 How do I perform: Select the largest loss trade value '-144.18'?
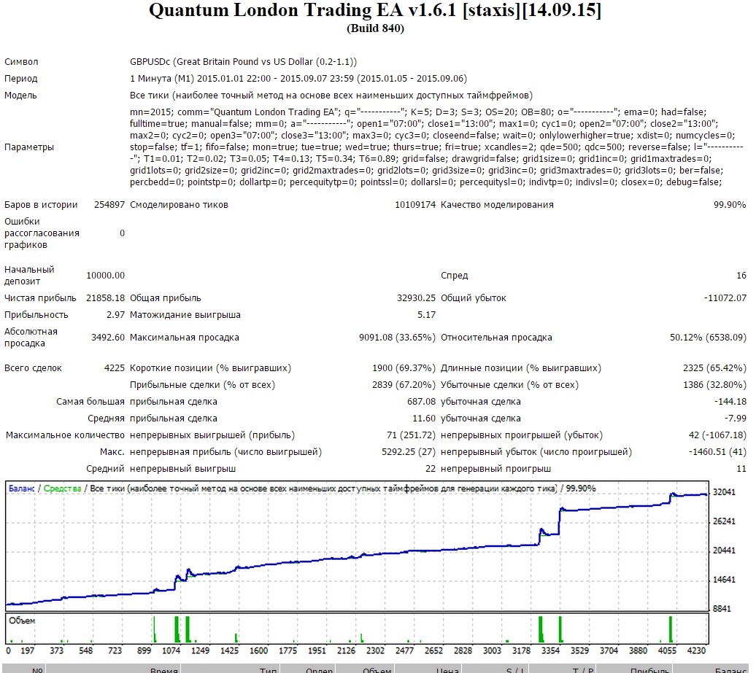730,402
